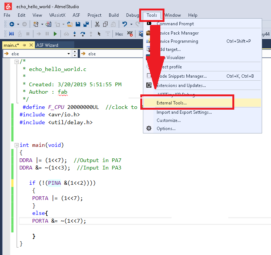Create a new project from the toolbar
Image resolution: width=271 pixels, height=255 pixels.
[x=36, y=24]
